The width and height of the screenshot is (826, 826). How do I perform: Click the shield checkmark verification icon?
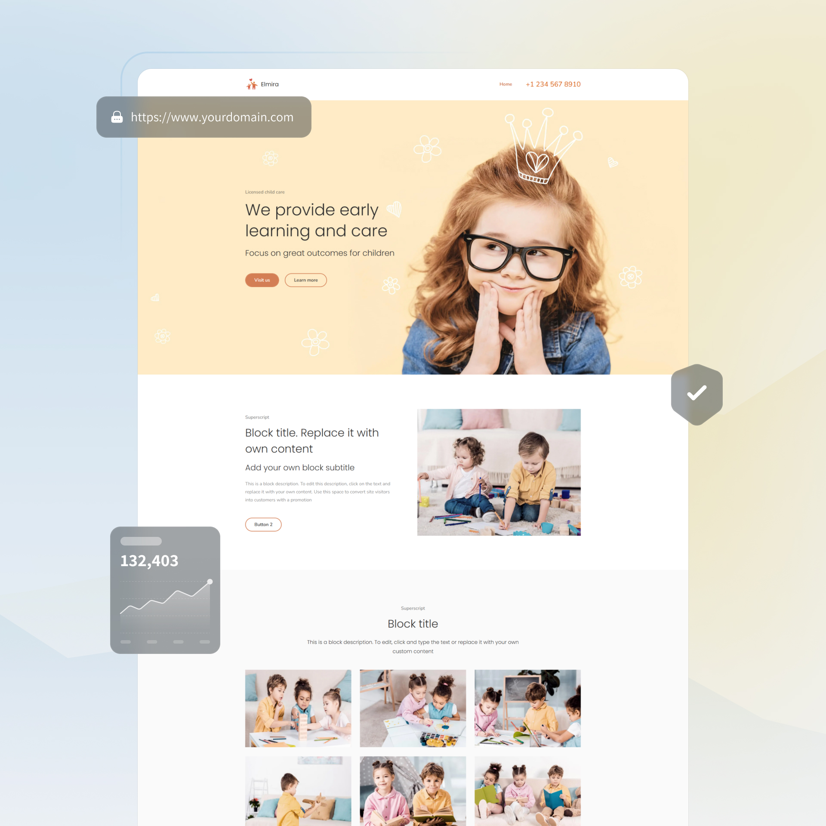pos(697,392)
